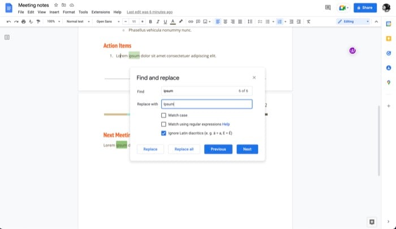Show document outline
This screenshot has height=229, width=396.
point(7,37)
